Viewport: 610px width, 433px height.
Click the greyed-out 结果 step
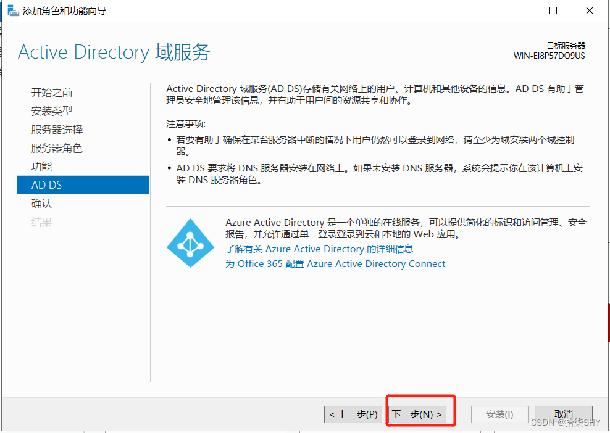[x=42, y=222]
